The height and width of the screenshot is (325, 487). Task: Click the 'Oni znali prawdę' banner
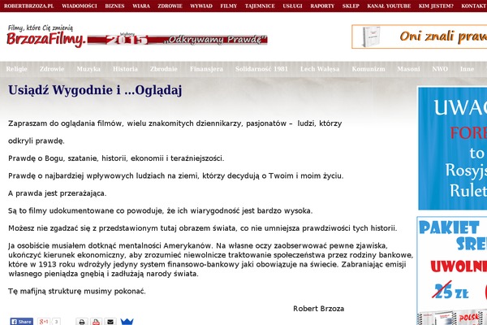click(420, 37)
